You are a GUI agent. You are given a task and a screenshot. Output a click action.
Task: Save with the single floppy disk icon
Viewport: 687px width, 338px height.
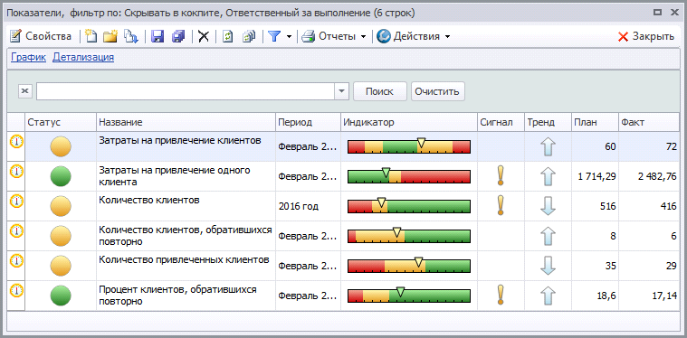157,36
